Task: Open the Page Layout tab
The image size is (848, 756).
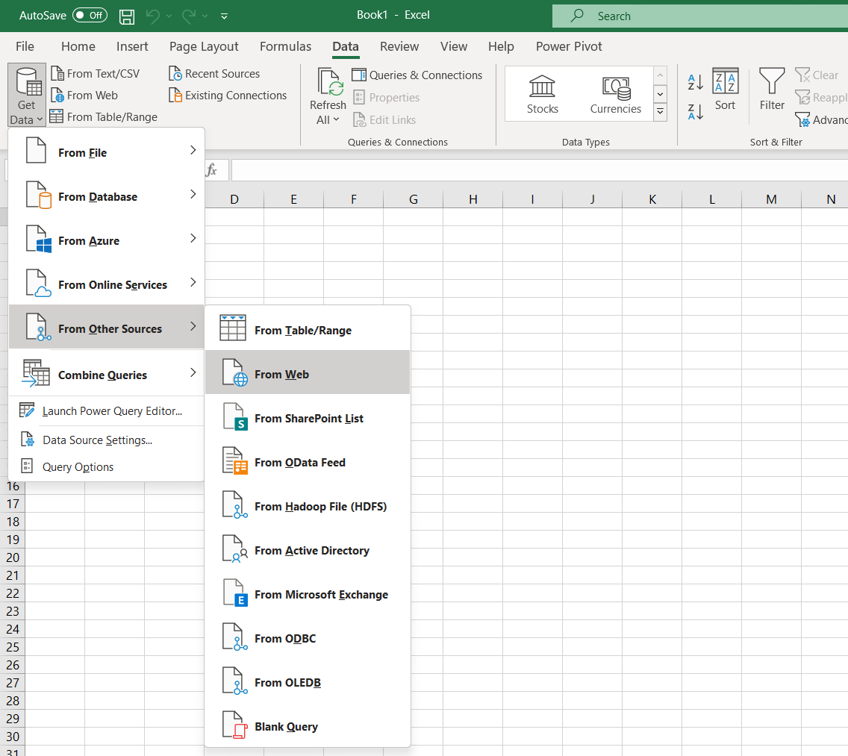Action: coord(204,46)
